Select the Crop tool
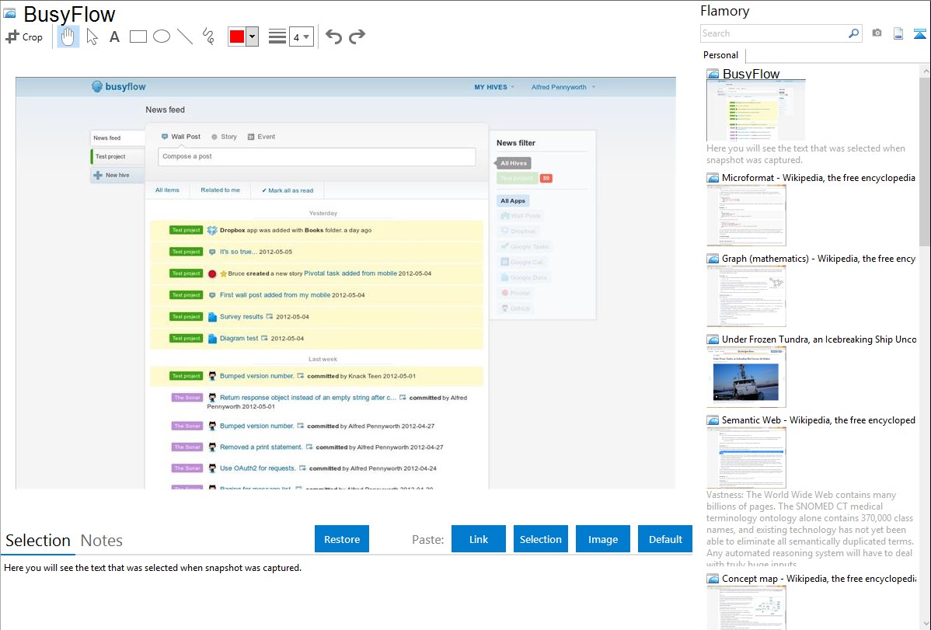931x630 pixels. (24, 37)
